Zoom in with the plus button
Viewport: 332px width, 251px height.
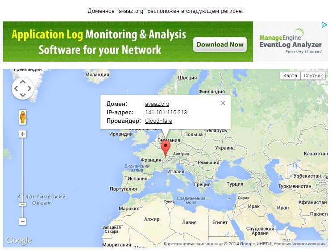pos(23,134)
